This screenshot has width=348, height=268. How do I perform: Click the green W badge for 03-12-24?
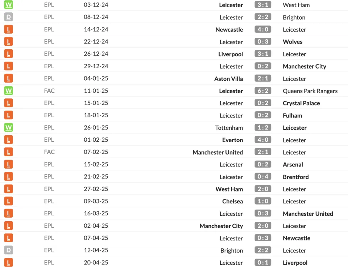tap(8, 5)
